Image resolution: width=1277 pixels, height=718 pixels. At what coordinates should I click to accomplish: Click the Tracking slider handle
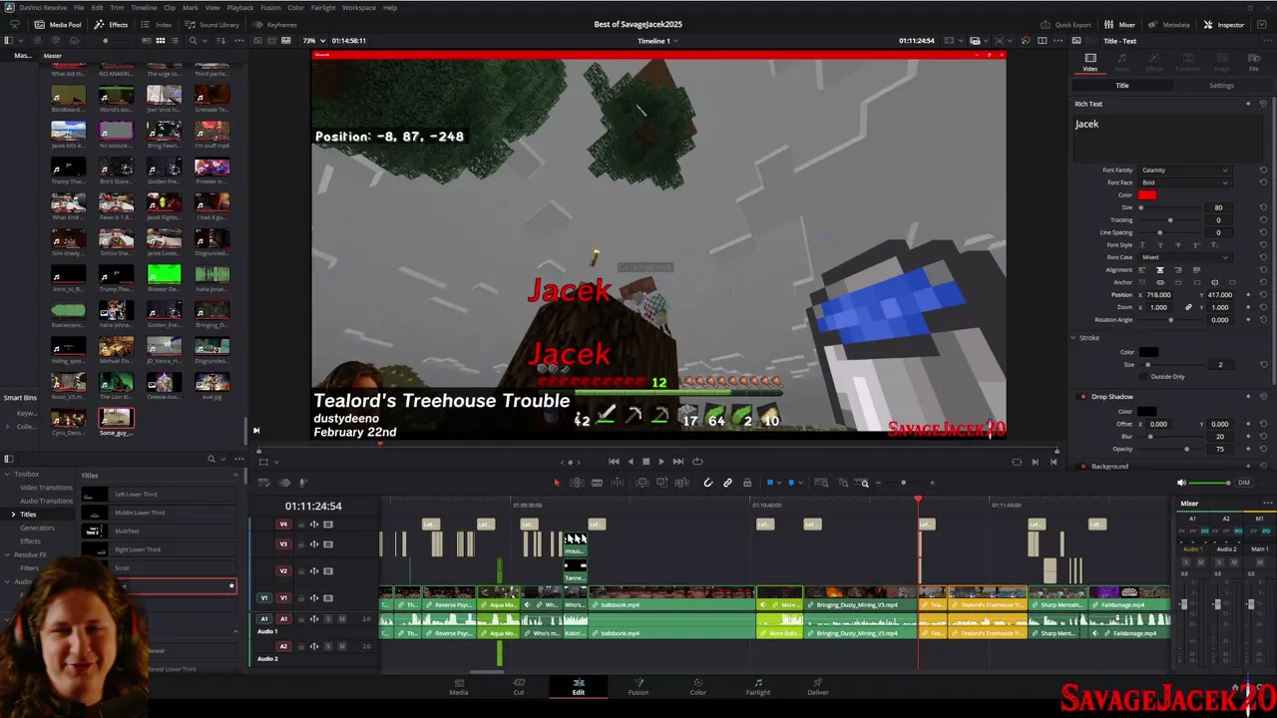tap(1169, 220)
